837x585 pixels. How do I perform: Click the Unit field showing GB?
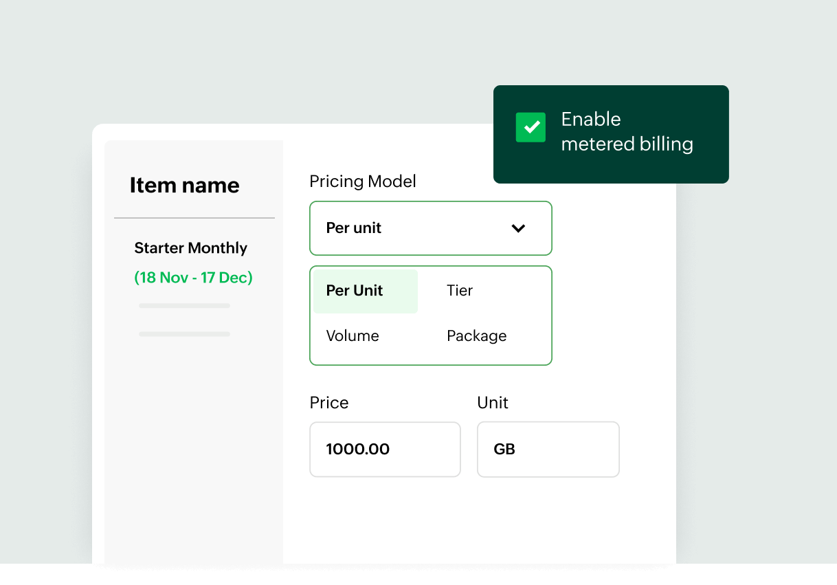tap(548, 449)
